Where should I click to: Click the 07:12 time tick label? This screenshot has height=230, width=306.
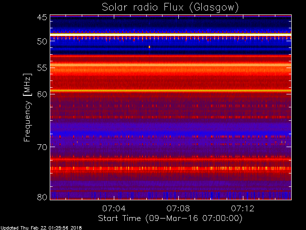[243, 208]
